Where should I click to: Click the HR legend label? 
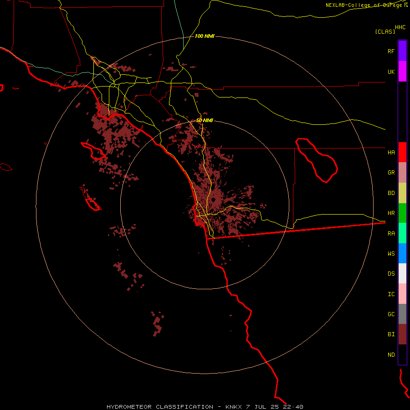(x=391, y=213)
